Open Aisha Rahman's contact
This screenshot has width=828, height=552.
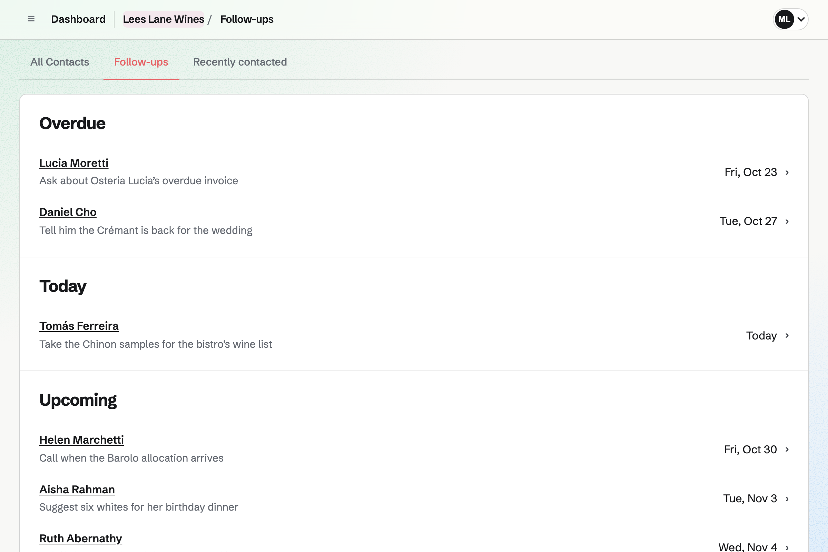tap(77, 489)
